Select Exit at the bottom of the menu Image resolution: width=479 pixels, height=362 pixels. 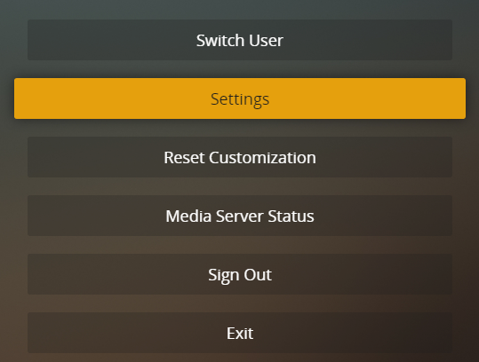240,333
